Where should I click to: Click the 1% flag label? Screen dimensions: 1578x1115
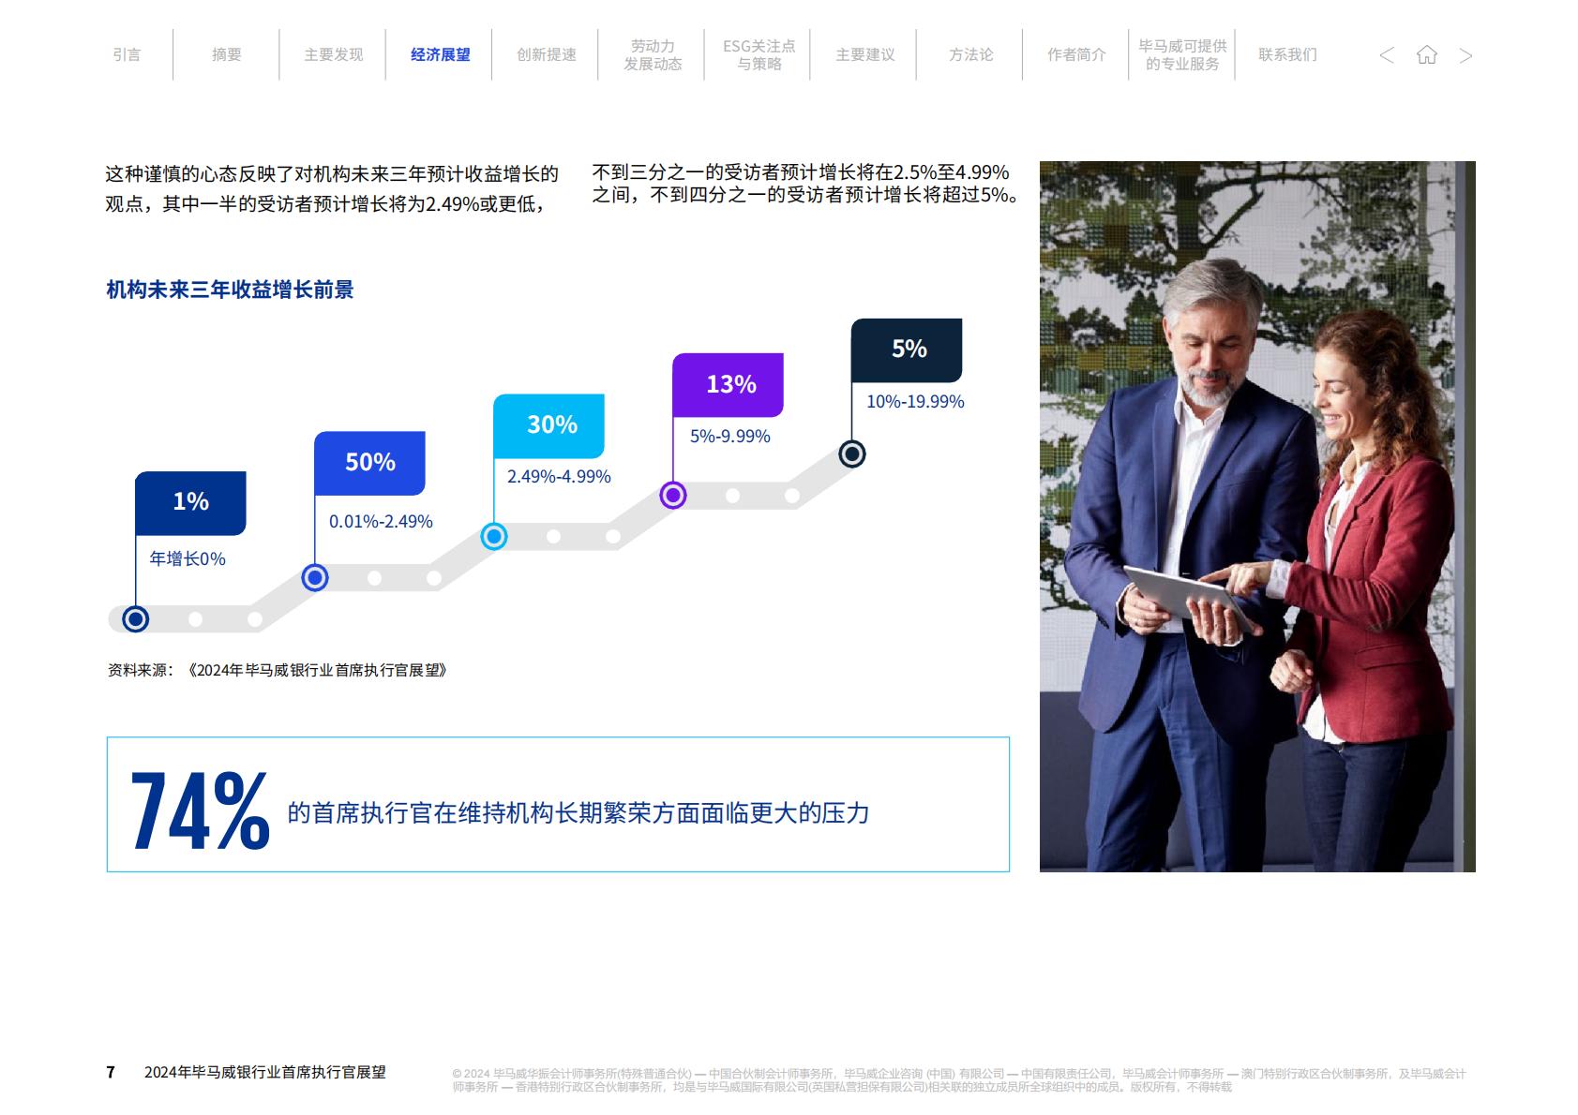tap(190, 502)
